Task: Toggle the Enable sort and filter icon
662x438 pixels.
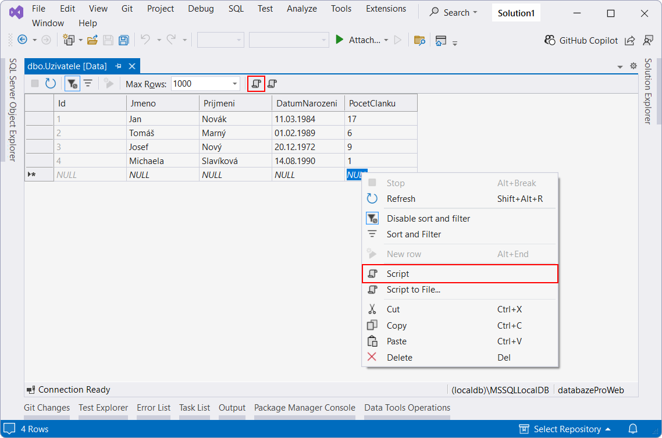Action: point(72,83)
